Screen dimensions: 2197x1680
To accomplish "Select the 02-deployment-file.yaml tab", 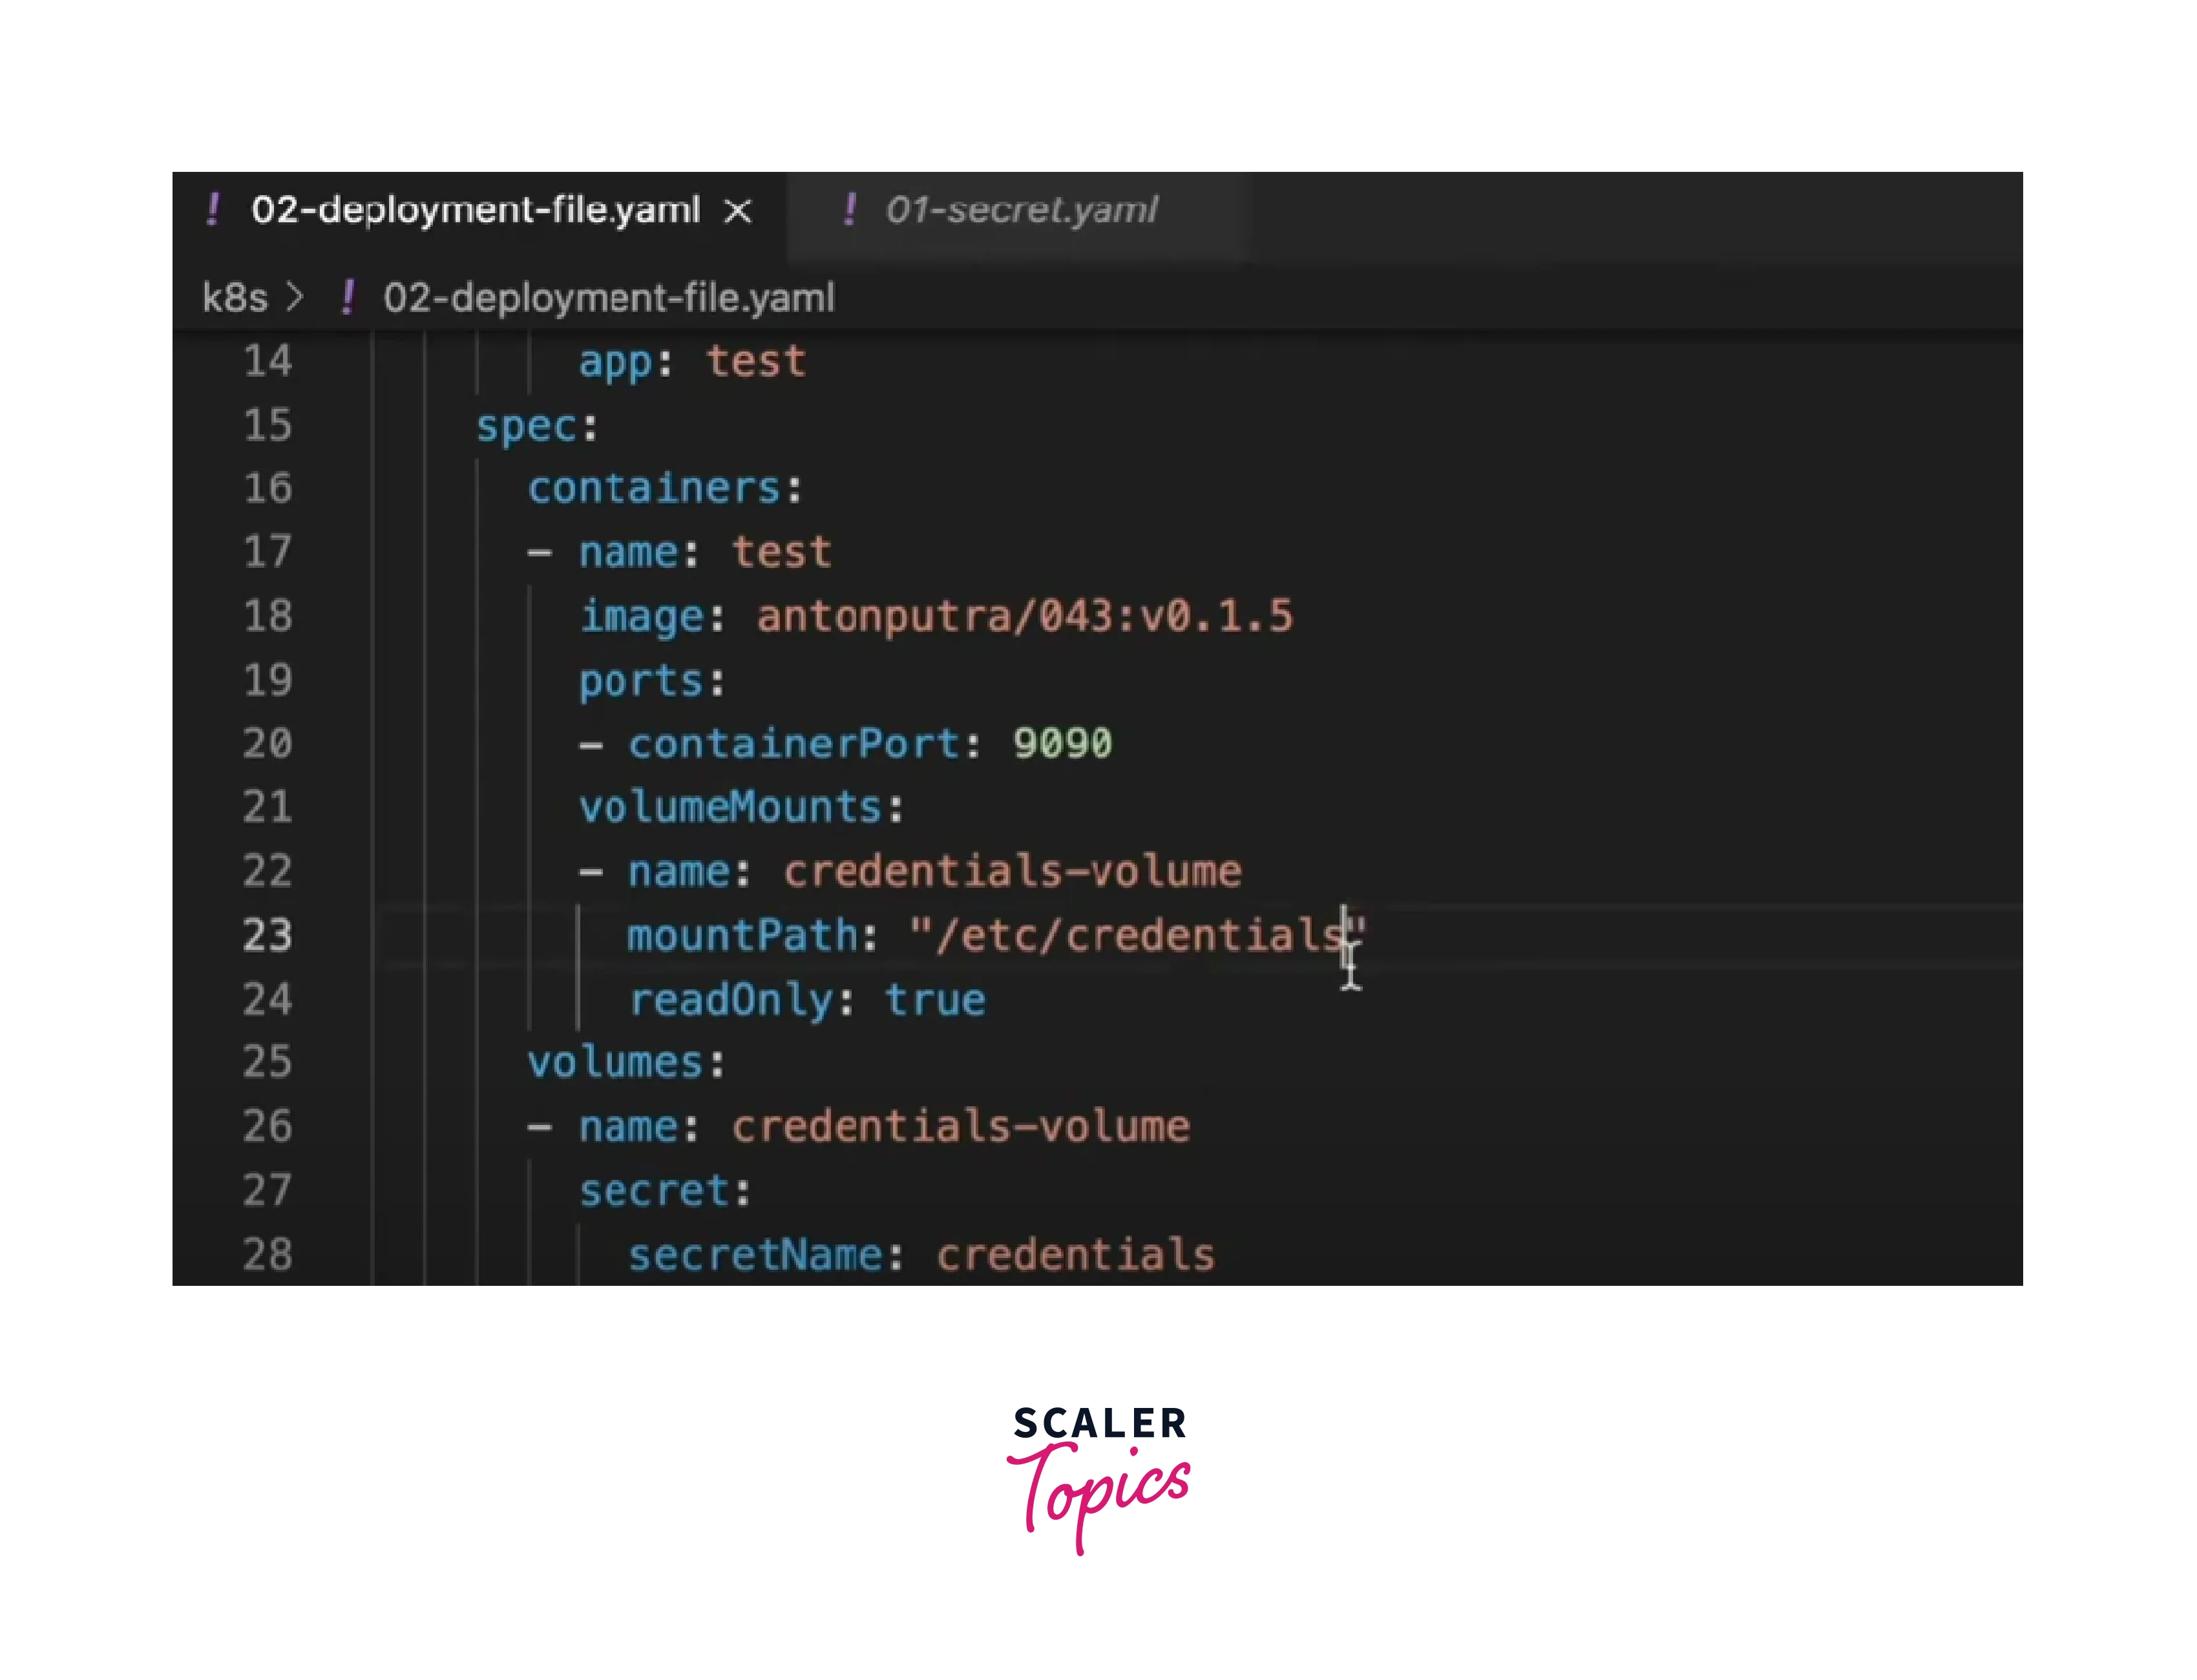I will pyautogui.click(x=475, y=210).
